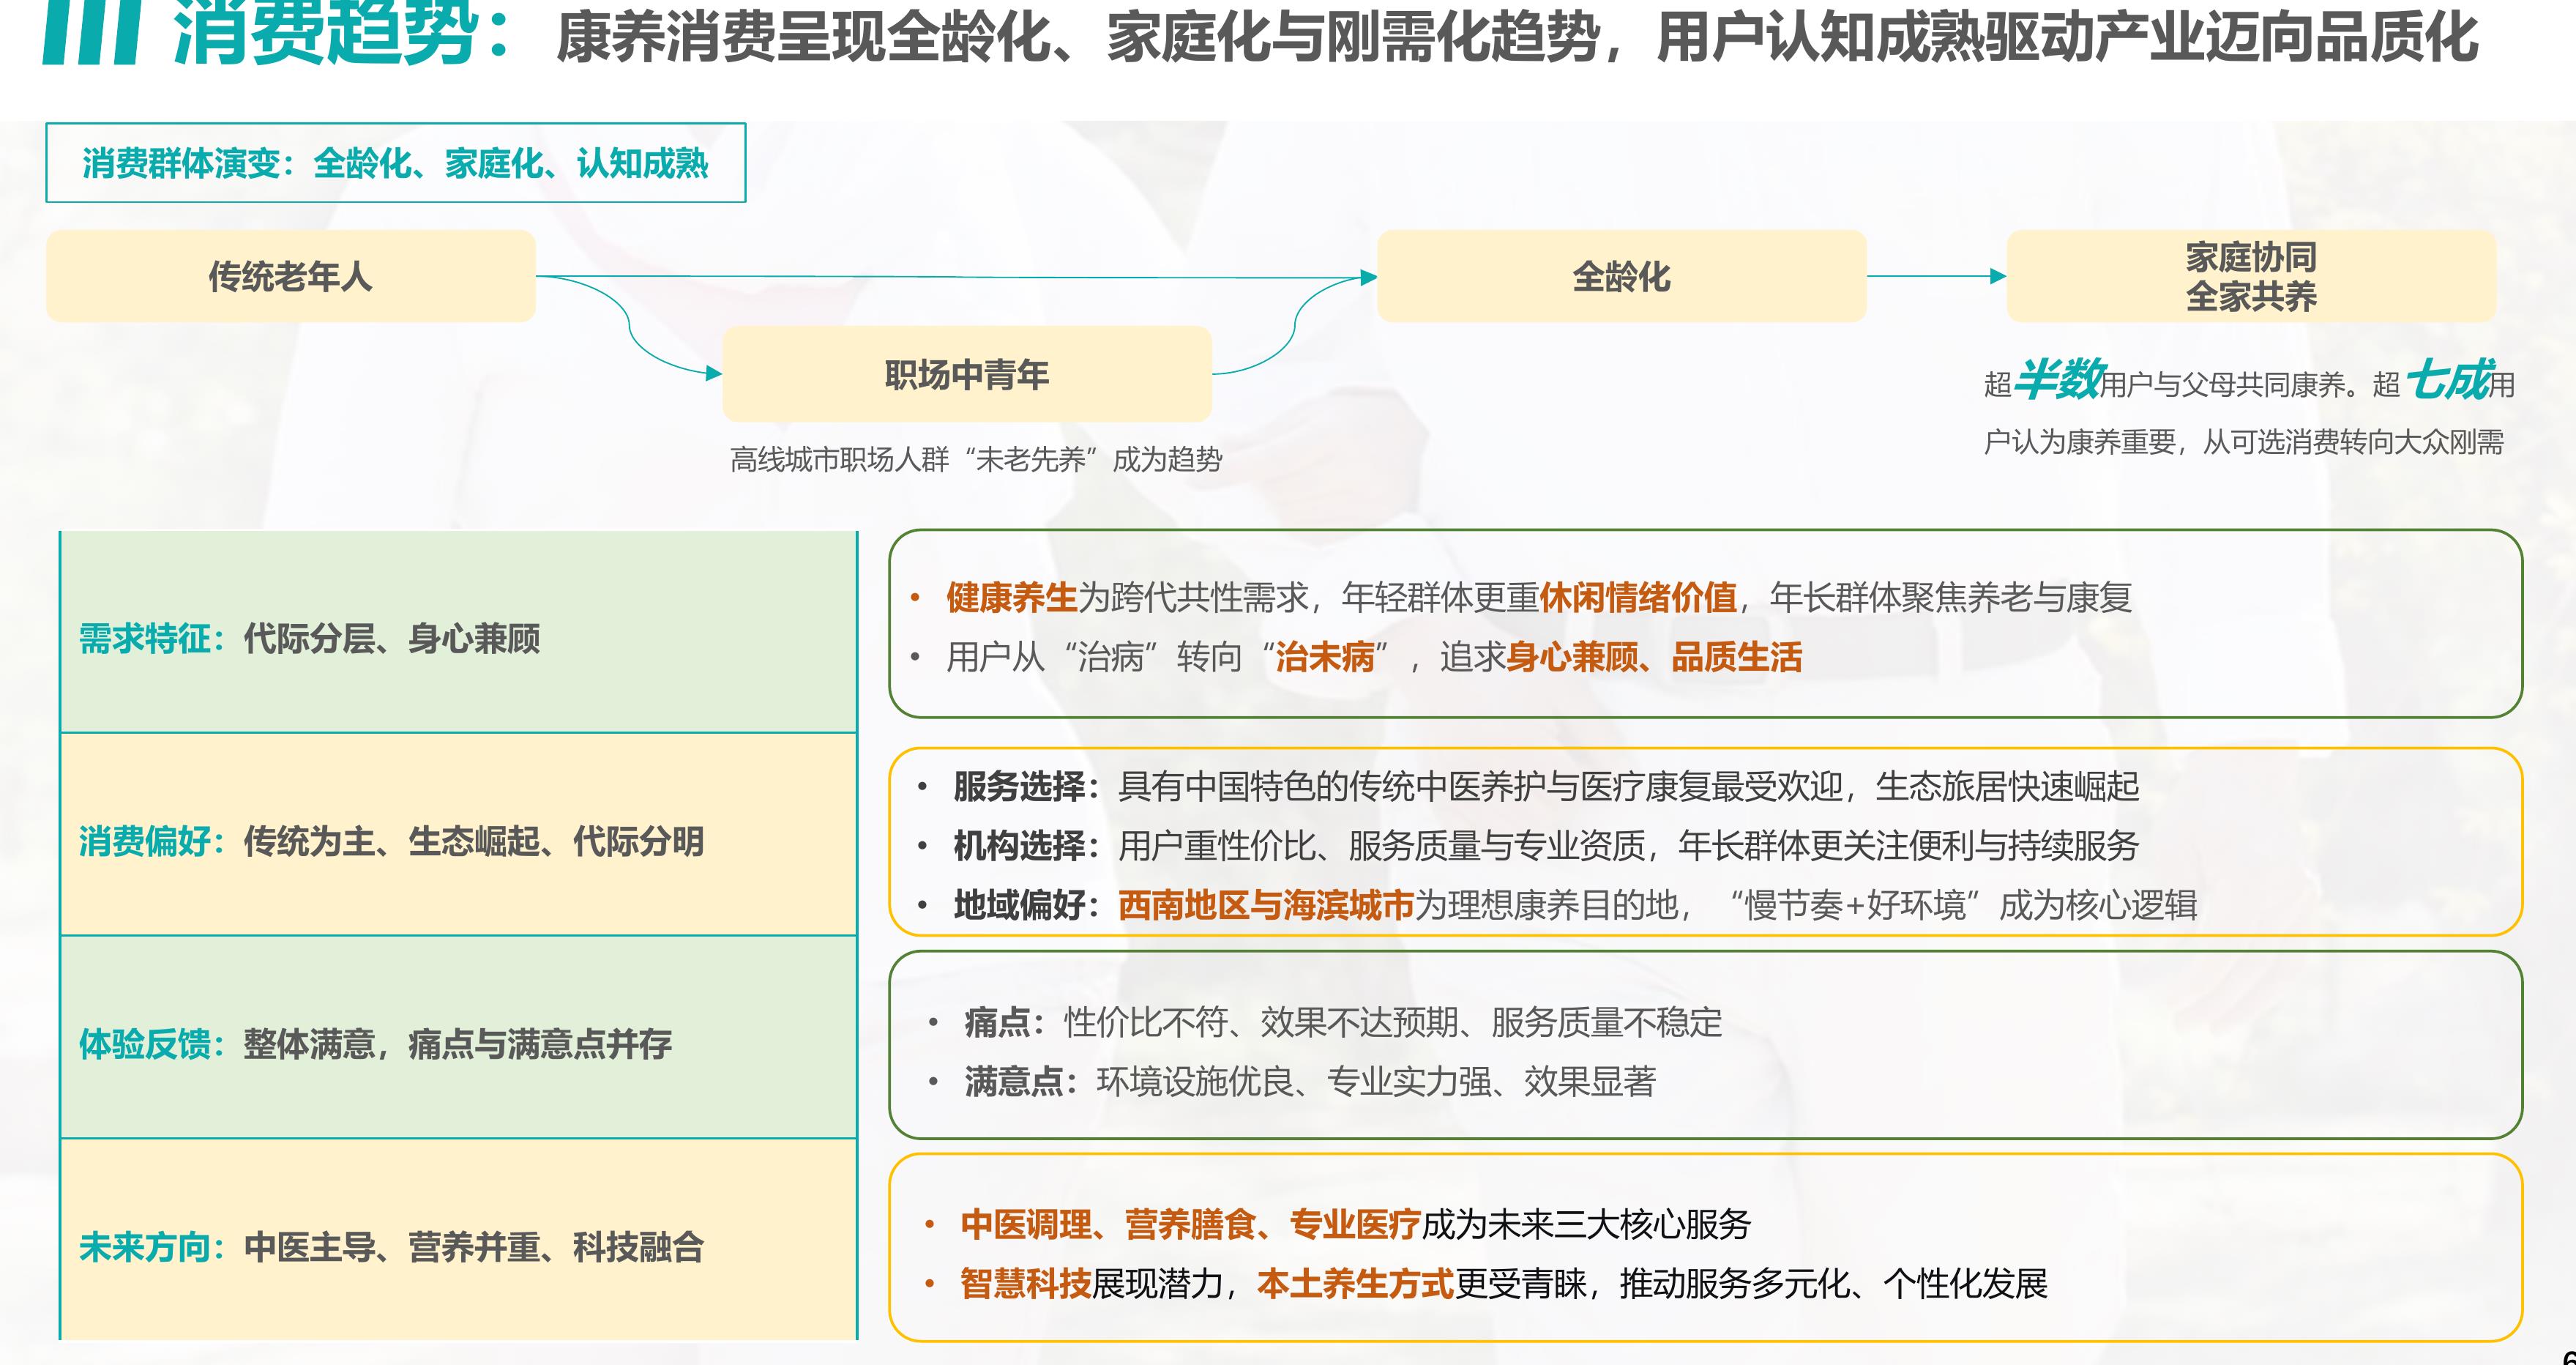
Task: Select the 职场中青年 flow box
Action: point(967,374)
